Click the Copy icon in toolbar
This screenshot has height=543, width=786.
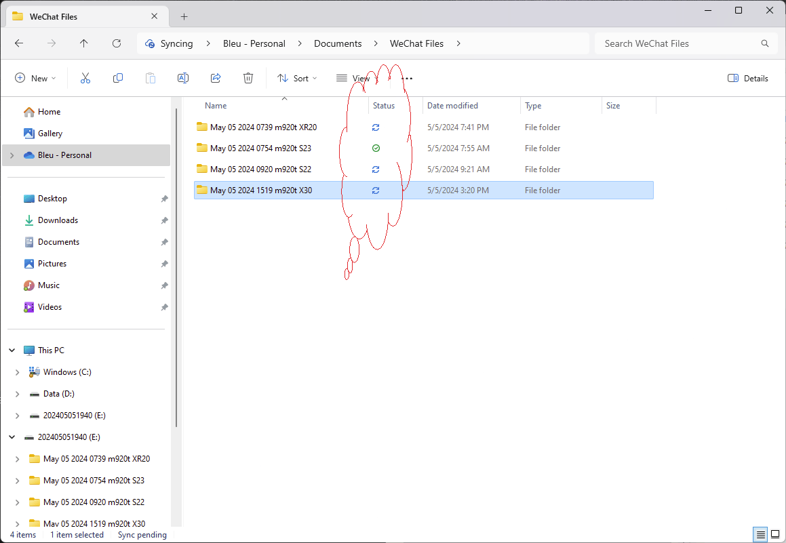pyautogui.click(x=118, y=78)
